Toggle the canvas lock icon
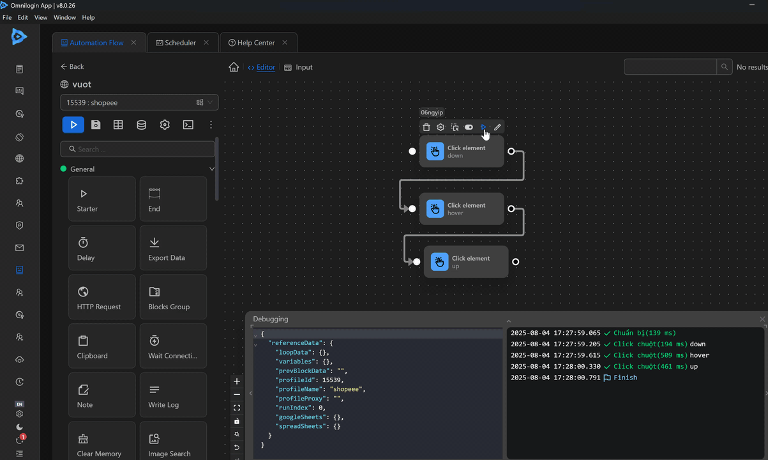This screenshot has width=768, height=460. [x=237, y=421]
